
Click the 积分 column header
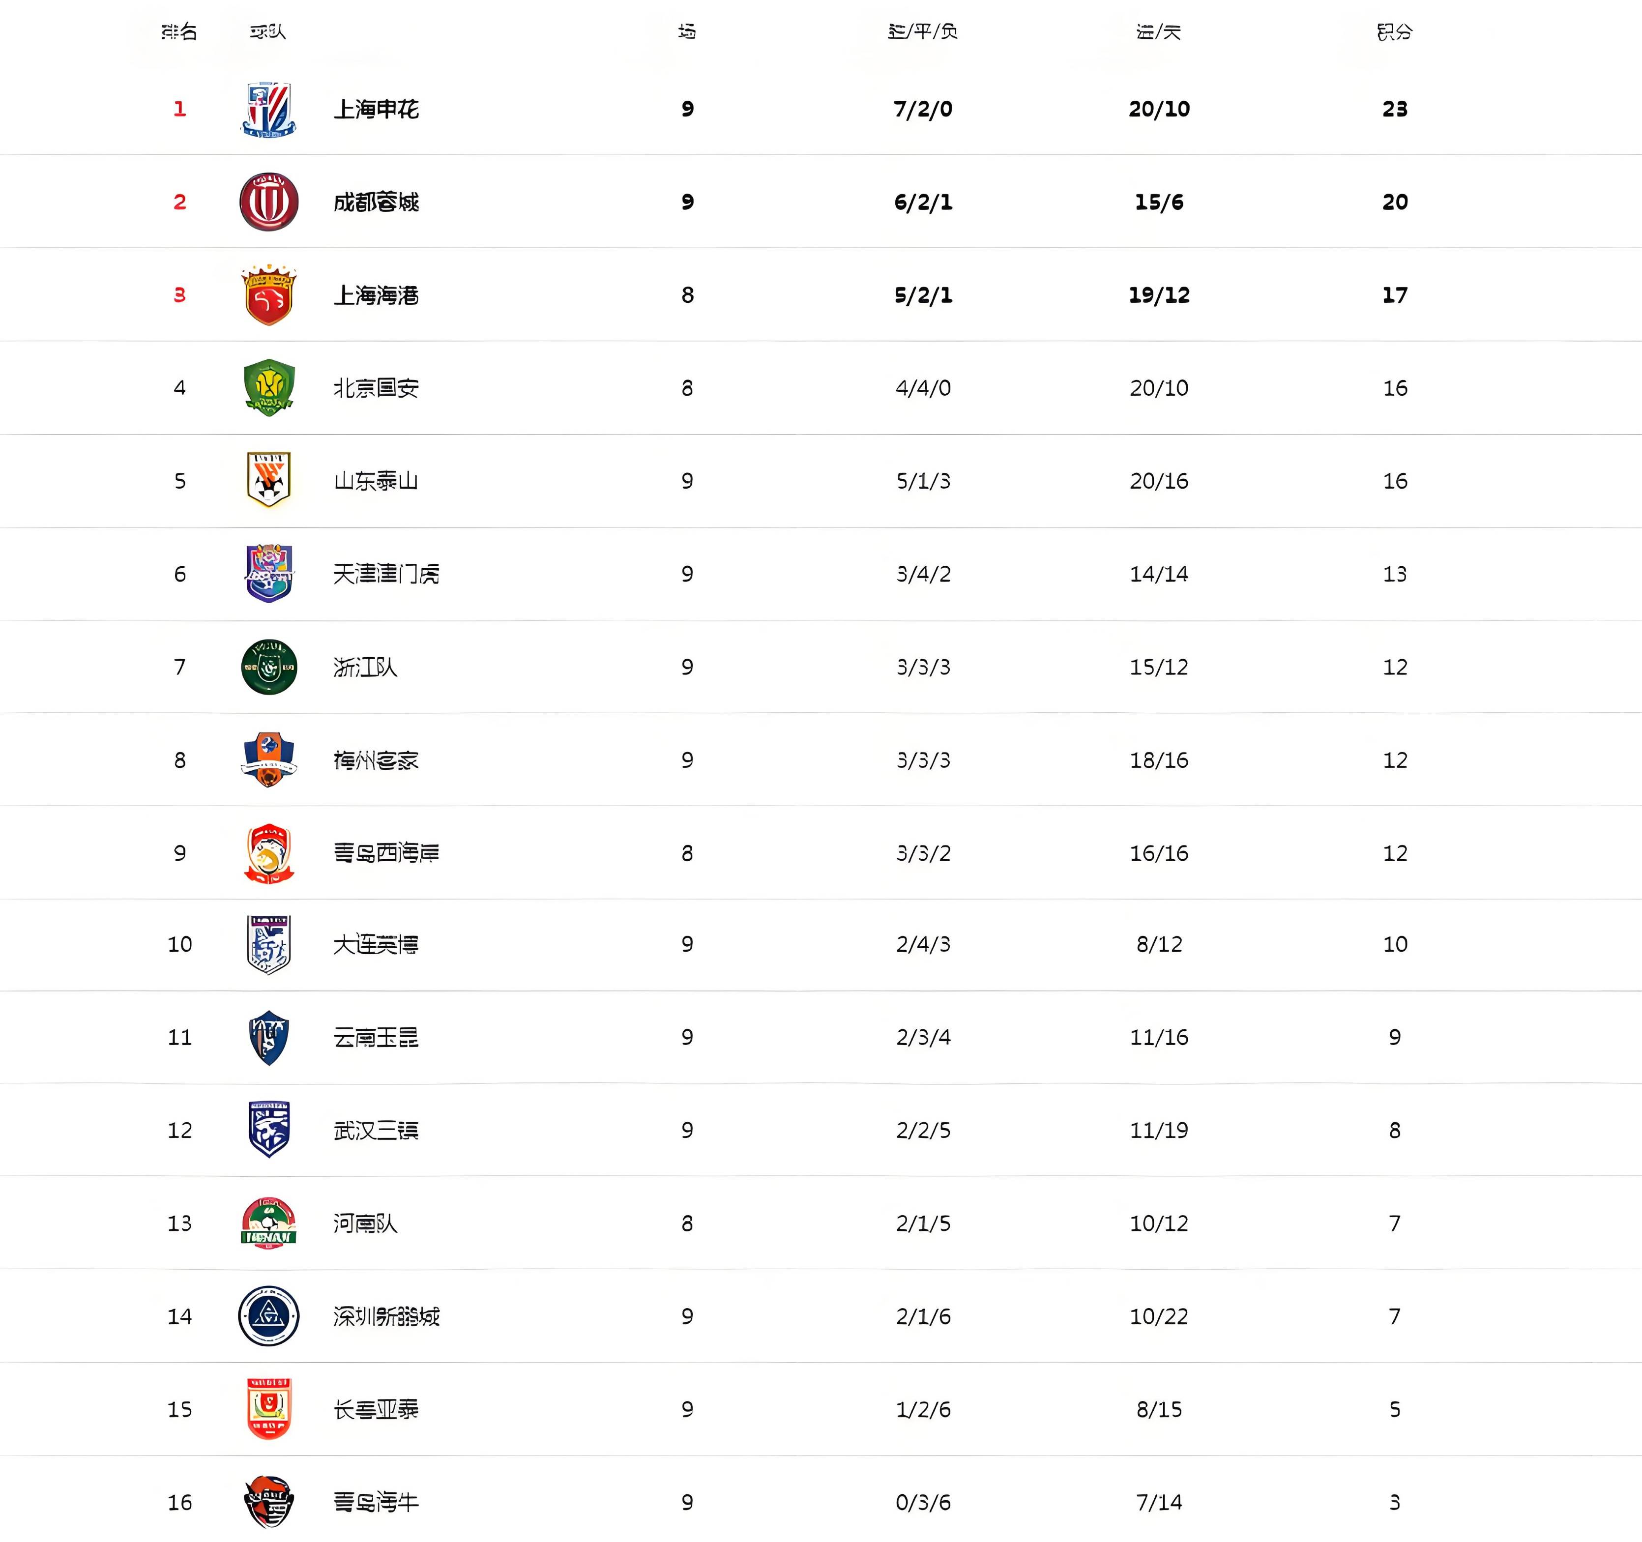(x=1394, y=32)
